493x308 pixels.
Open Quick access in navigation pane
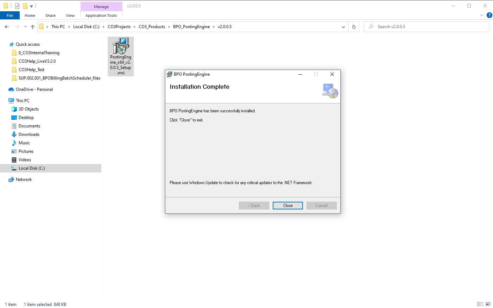point(28,44)
